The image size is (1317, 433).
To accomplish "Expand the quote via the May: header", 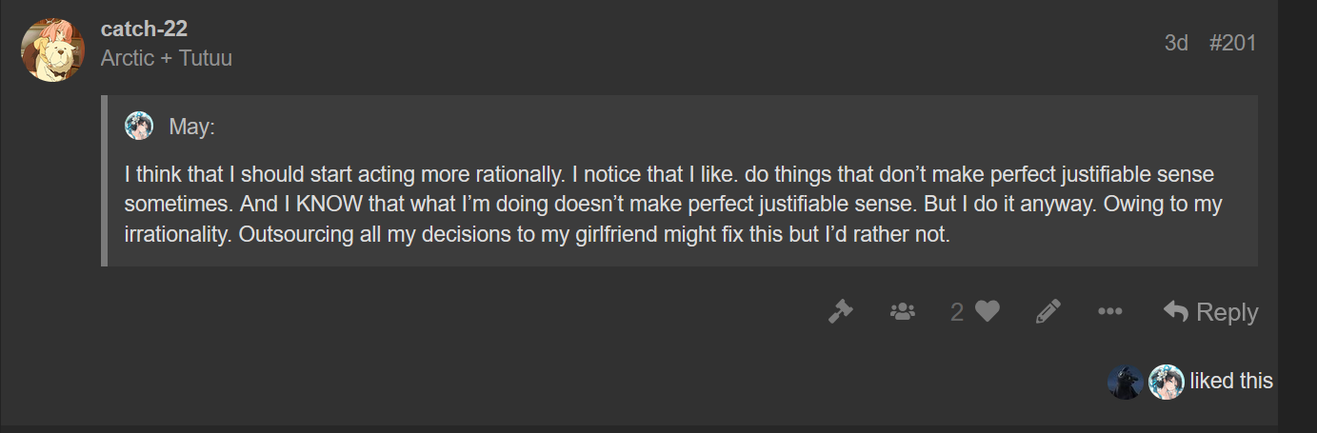I will pyautogui.click(x=192, y=127).
